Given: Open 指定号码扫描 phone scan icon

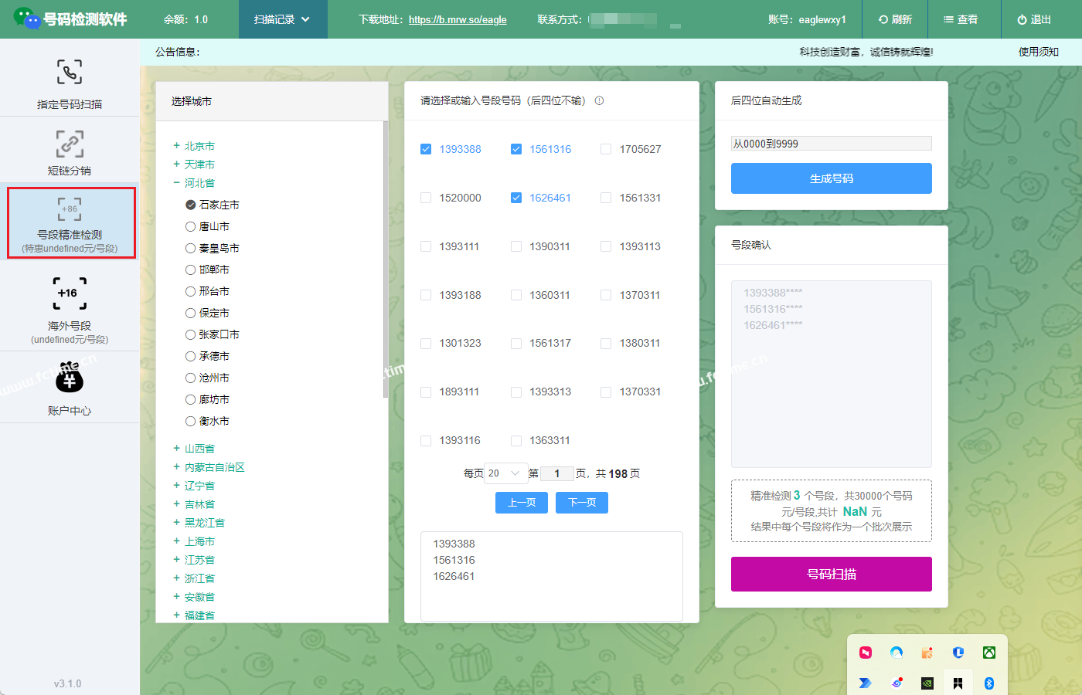Looking at the screenshot, I should (70, 73).
